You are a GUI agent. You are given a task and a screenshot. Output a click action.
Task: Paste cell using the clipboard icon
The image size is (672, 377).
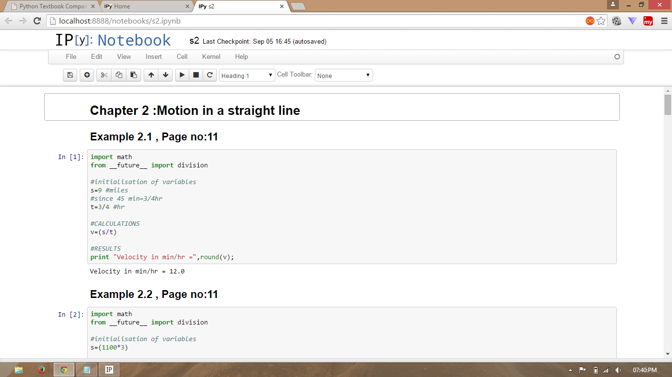[x=133, y=75]
